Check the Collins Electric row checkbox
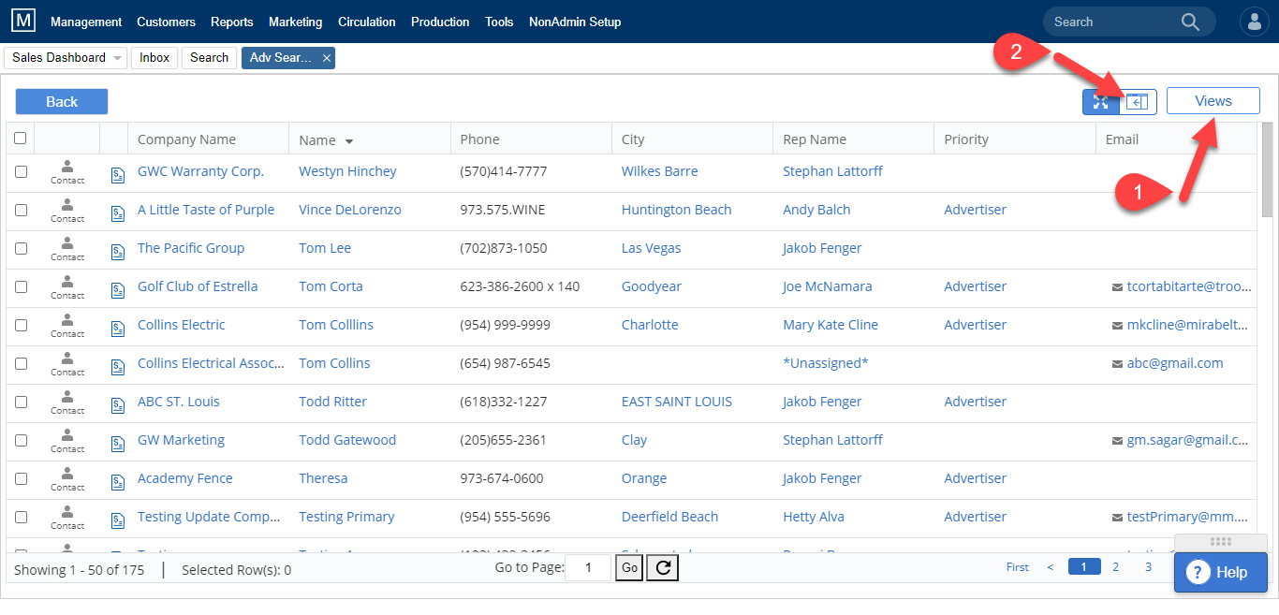The image size is (1279, 615). coord(21,325)
